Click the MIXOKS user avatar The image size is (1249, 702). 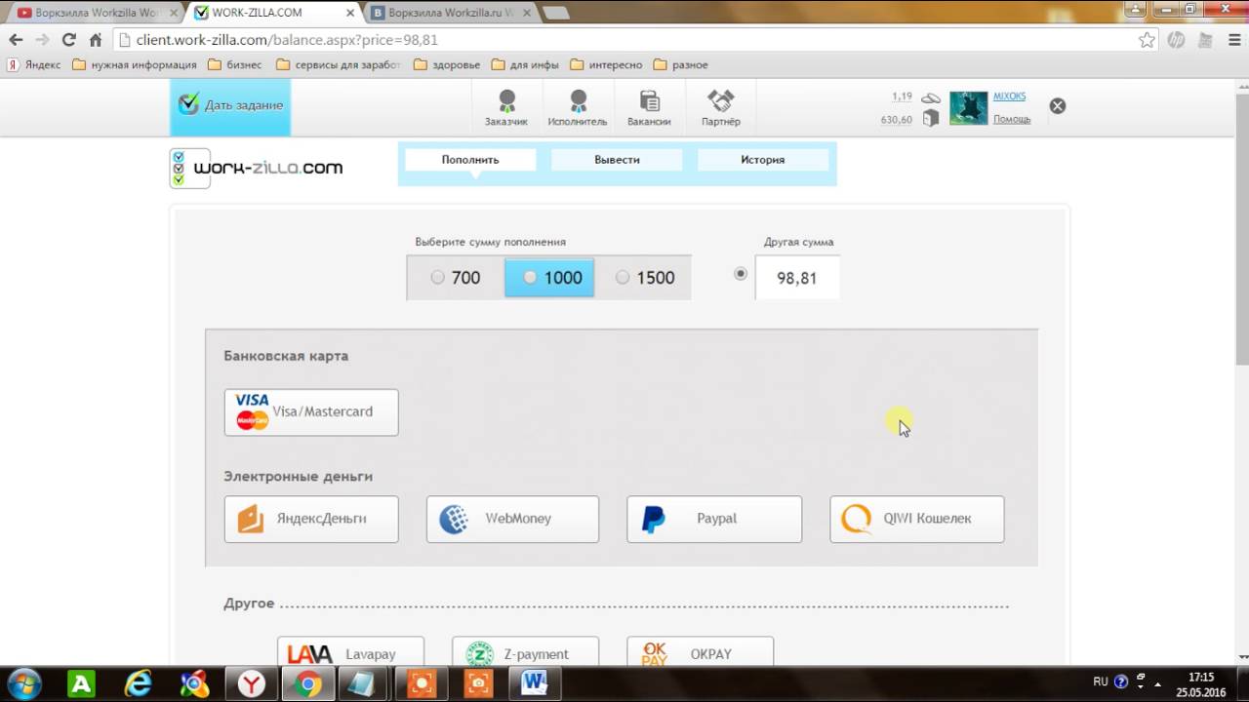pos(969,107)
